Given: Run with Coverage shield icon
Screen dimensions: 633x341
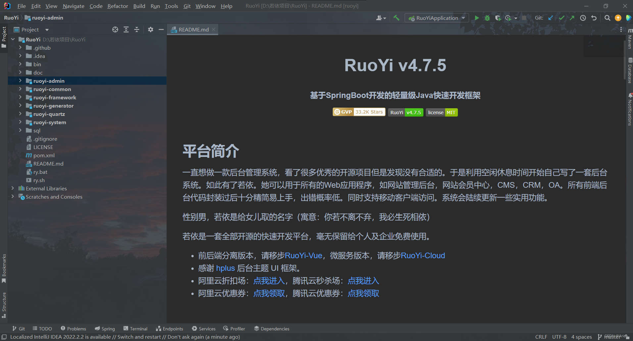Looking at the screenshot, I should 498,18.
